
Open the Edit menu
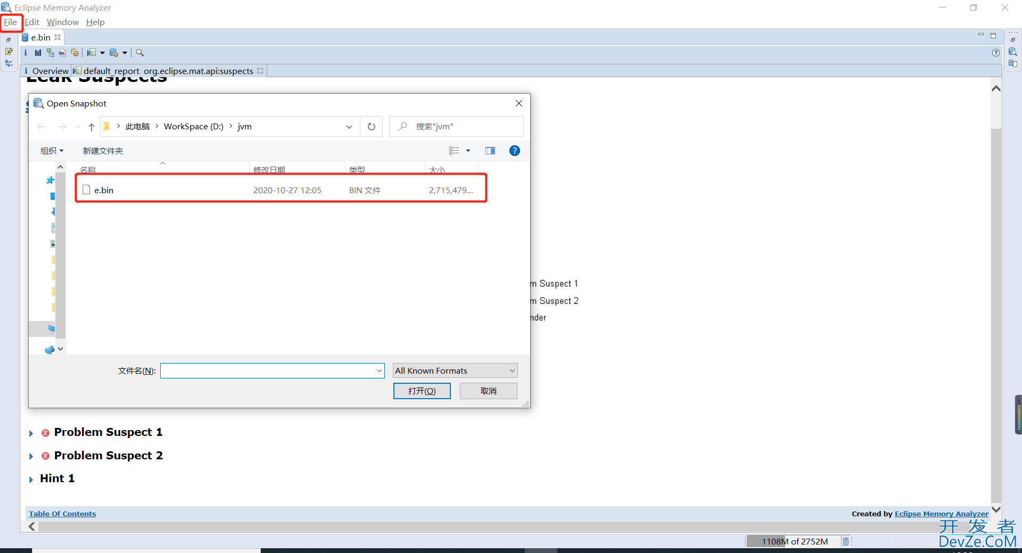32,22
